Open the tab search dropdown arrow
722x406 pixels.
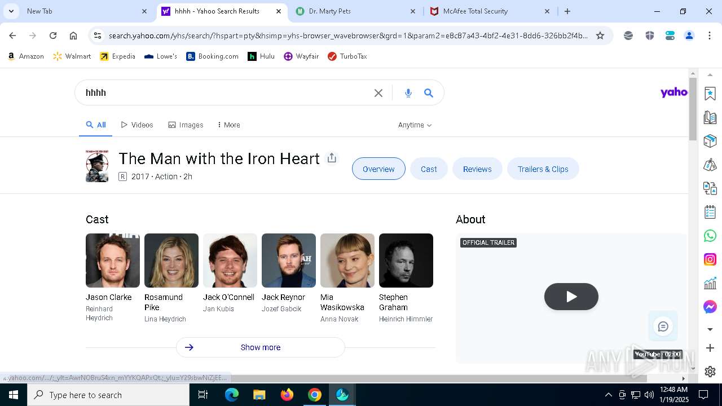pos(11,11)
